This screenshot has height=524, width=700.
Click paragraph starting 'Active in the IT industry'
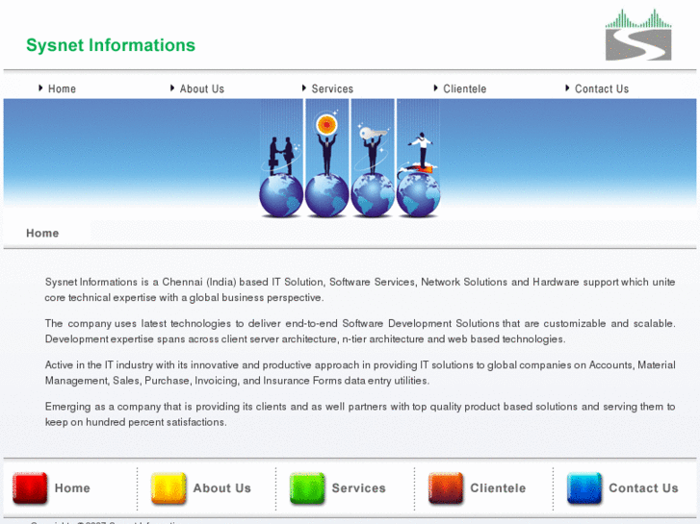[x=360, y=373]
